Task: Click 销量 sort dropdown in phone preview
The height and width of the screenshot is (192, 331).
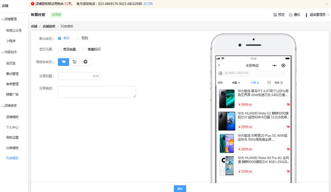Action: [x=236, y=83]
